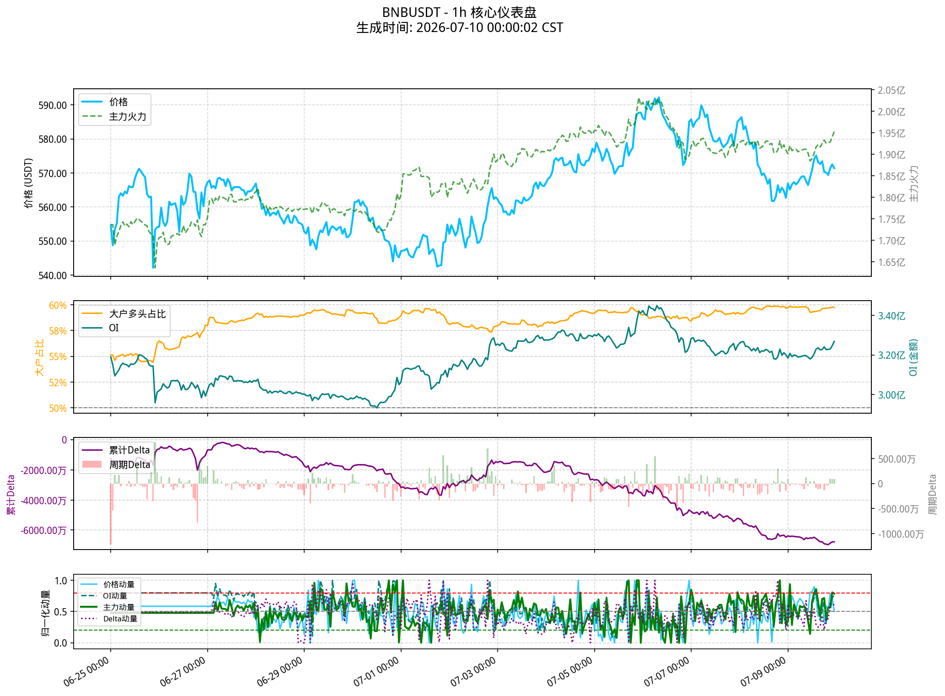Click the "560.00" price tick label

(x=52, y=207)
